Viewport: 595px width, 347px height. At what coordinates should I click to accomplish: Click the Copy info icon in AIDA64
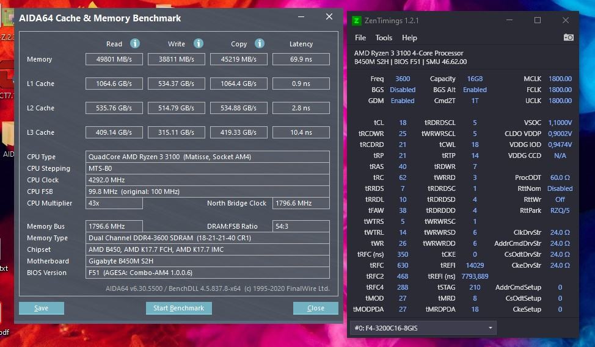[260, 43]
